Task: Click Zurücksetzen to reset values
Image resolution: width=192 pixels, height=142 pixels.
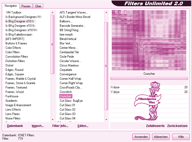Action: pos(177,126)
